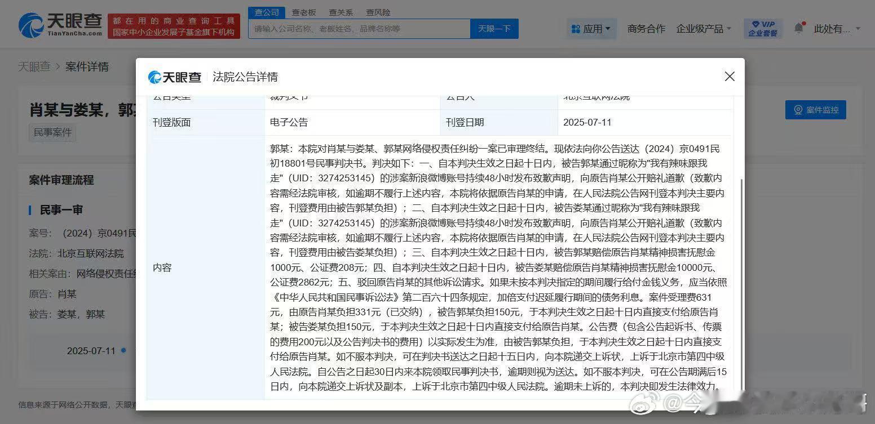This screenshot has height=424, width=875.
Task: Click the dialog vertical scrollbar thumb
Action: [741, 284]
